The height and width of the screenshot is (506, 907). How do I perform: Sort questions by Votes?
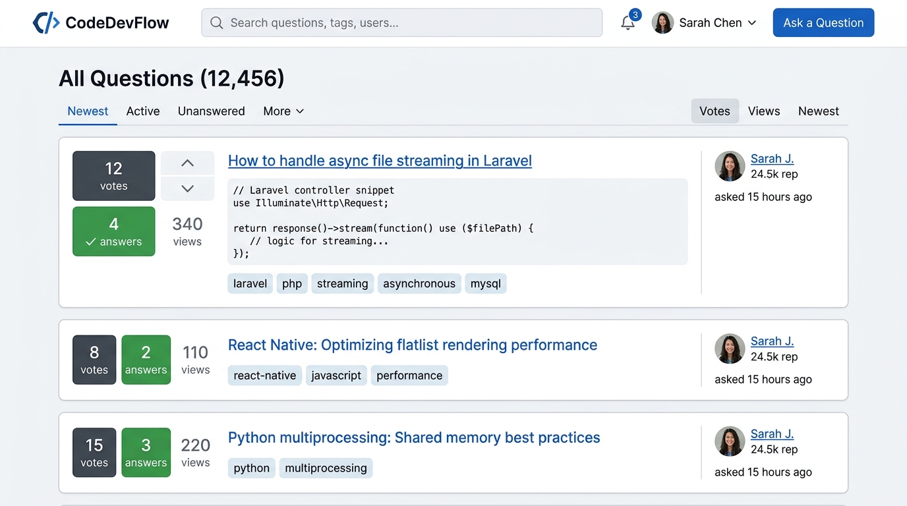pos(715,111)
